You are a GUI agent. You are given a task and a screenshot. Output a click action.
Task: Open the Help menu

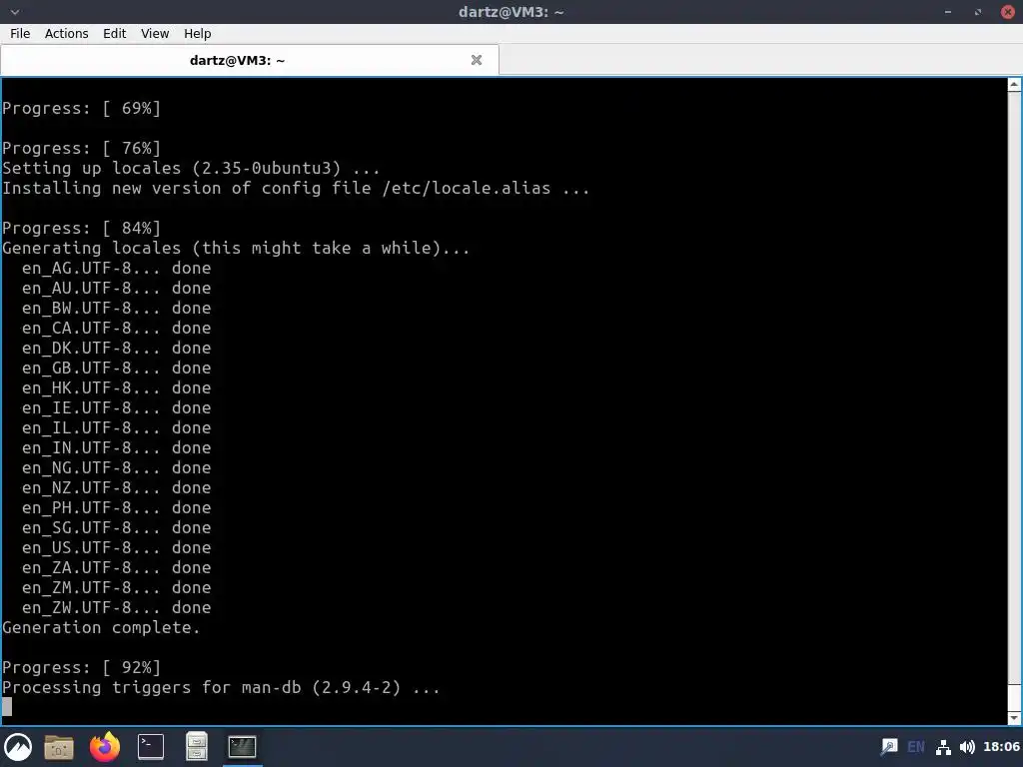(x=197, y=33)
